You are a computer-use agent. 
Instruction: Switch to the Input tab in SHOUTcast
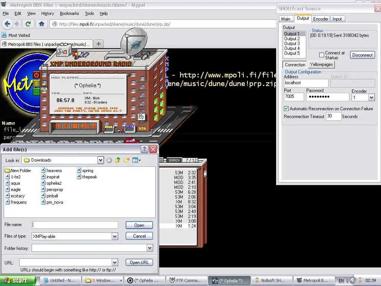pyautogui.click(x=337, y=19)
